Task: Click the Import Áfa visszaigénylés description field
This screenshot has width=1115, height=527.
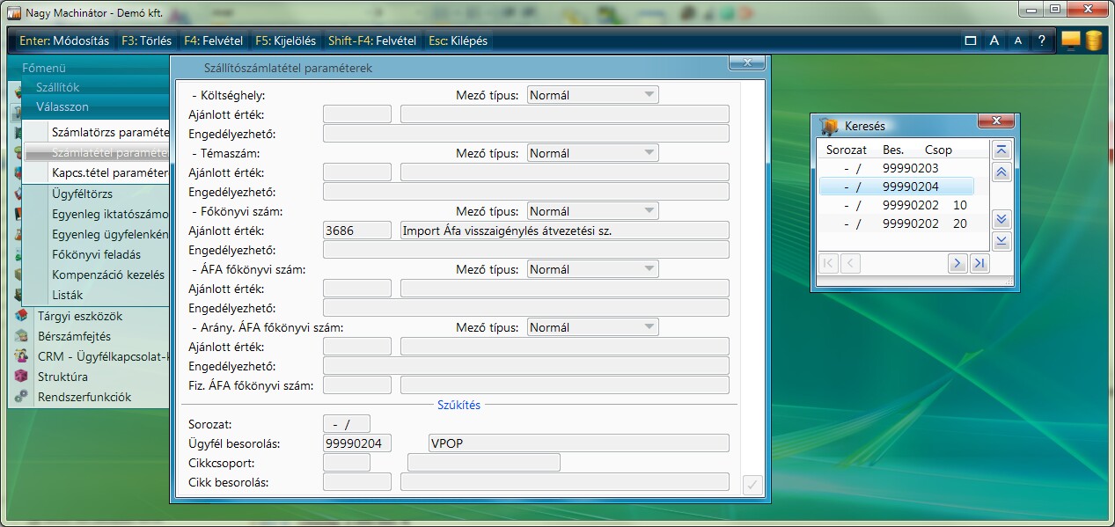Action: pyautogui.click(x=565, y=231)
